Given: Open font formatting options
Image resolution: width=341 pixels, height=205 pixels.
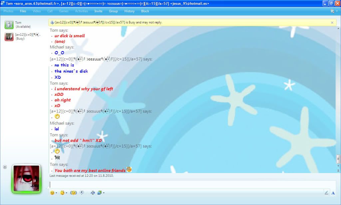Looking at the screenshot, I should [x=93, y=193].
